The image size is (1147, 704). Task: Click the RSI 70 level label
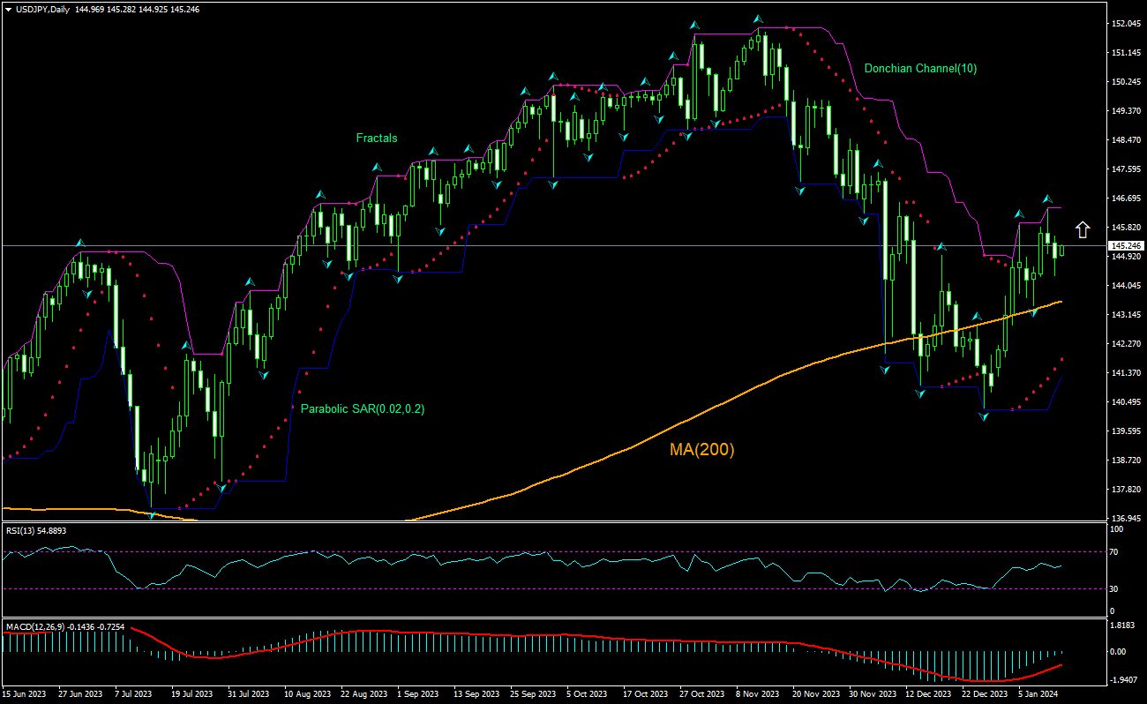(x=1116, y=552)
